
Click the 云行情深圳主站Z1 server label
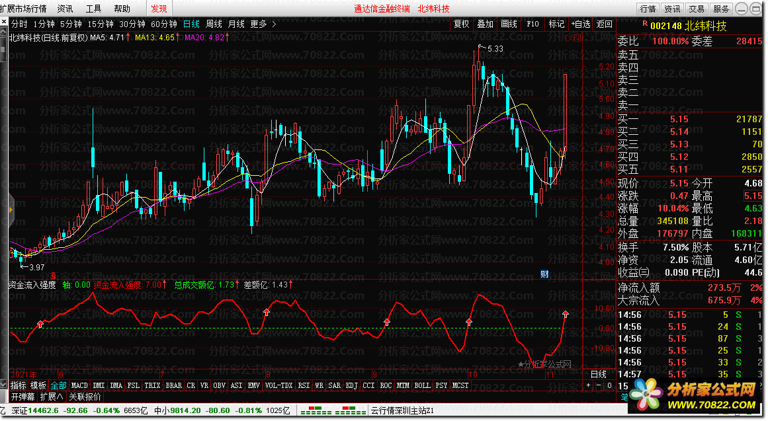(x=402, y=410)
